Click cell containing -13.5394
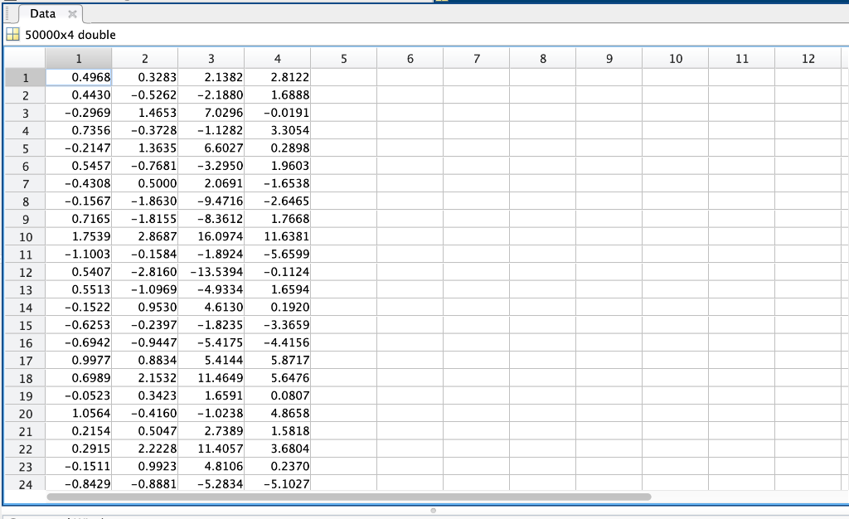849x519 pixels. (x=211, y=272)
